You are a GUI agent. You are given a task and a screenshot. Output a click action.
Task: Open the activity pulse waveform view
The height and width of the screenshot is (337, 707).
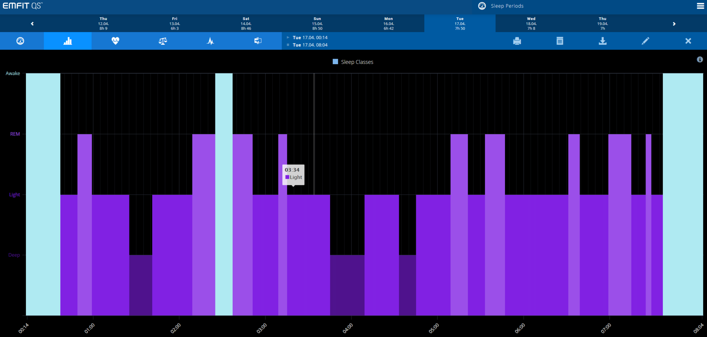tap(210, 41)
